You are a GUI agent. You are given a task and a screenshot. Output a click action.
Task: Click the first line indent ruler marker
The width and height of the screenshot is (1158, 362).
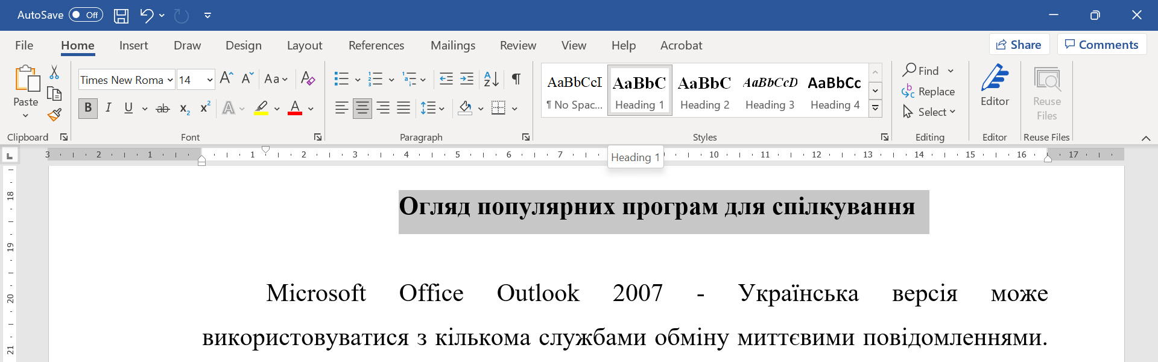point(265,150)
